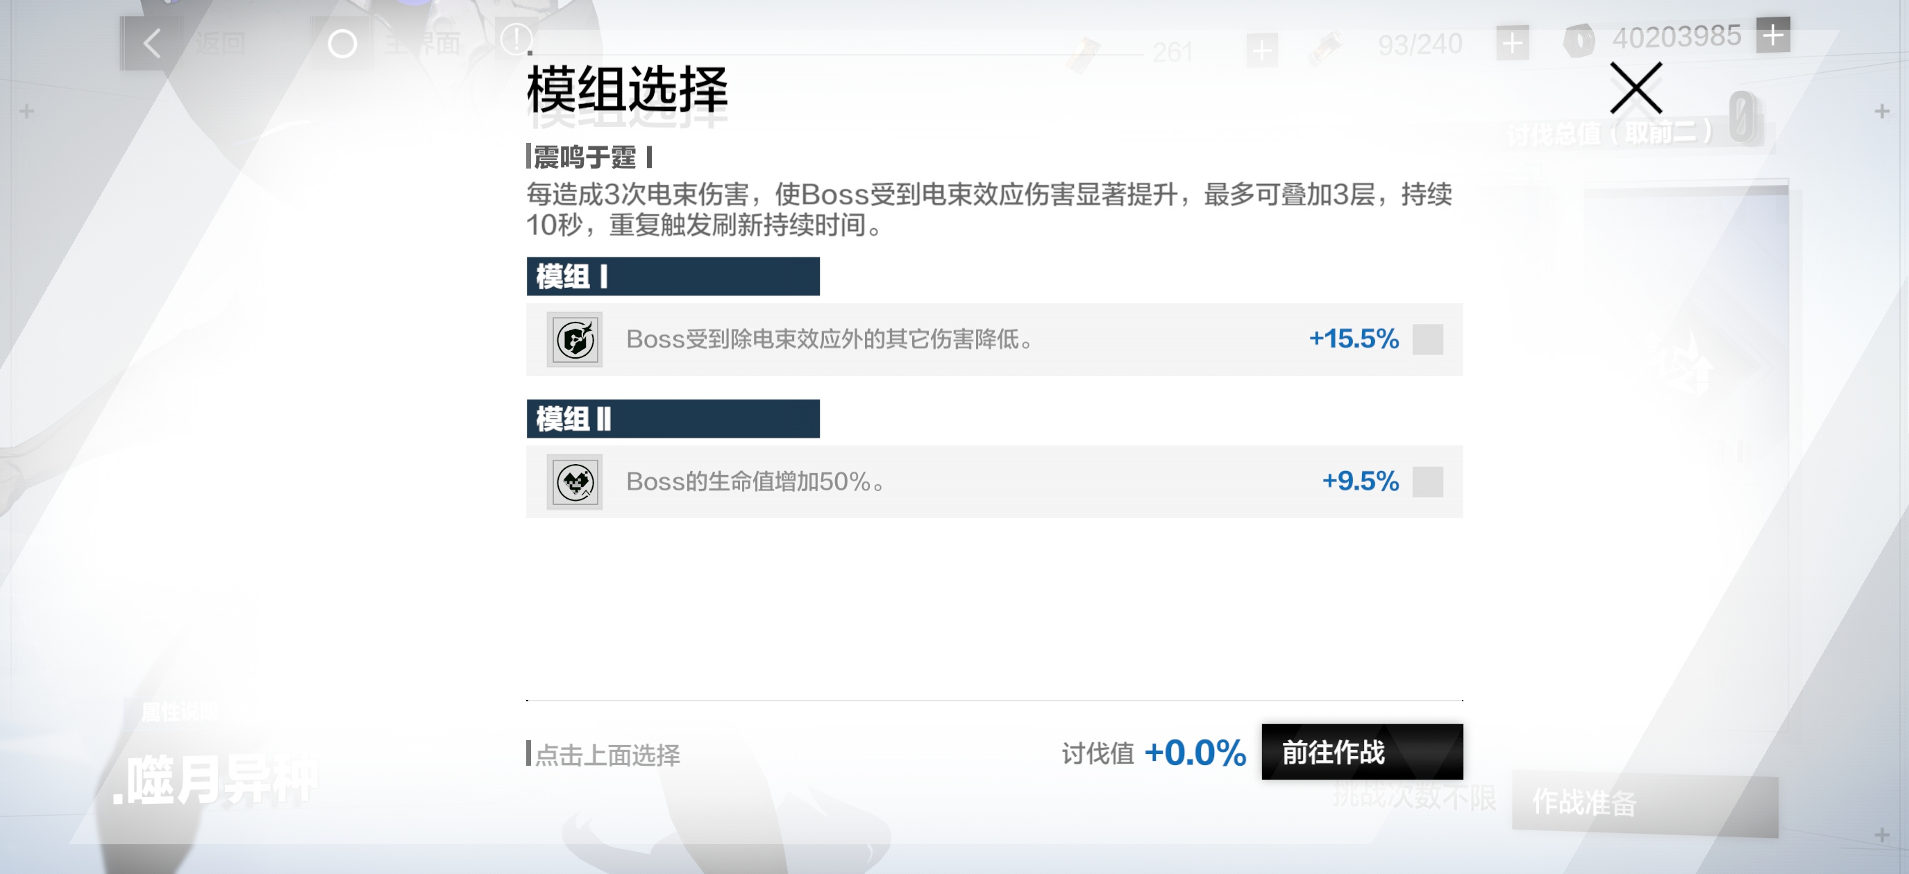
Task: Click the Boss的生命值增加50% module row
Action: [x=995, y=481]
